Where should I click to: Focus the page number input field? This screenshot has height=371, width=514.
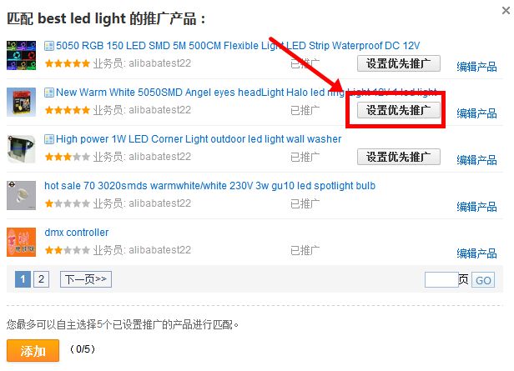pos(441,279)
